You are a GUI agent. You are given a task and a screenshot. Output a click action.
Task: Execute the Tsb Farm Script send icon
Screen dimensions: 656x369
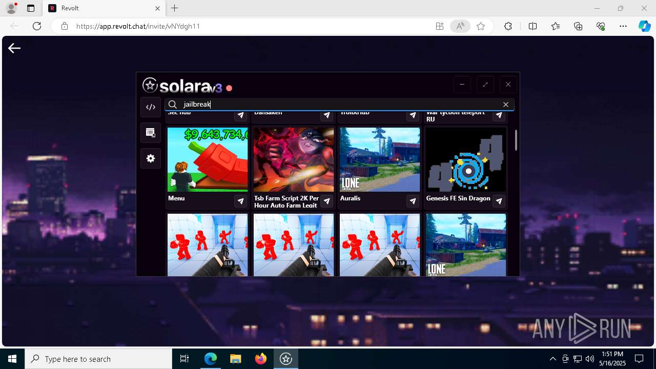(x=326, y=201)
